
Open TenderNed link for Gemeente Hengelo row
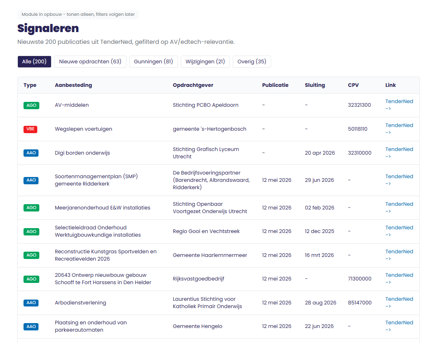399,326
